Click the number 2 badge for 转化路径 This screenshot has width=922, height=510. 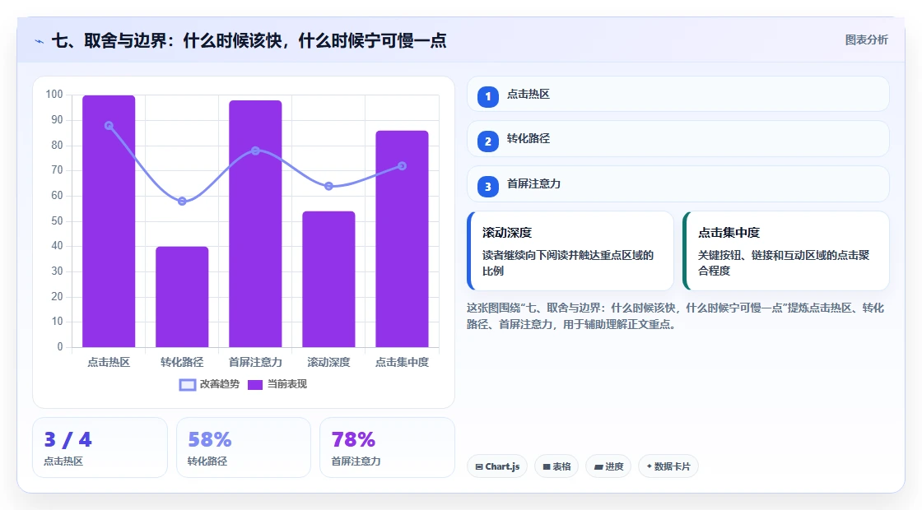(x=487, y=141)
